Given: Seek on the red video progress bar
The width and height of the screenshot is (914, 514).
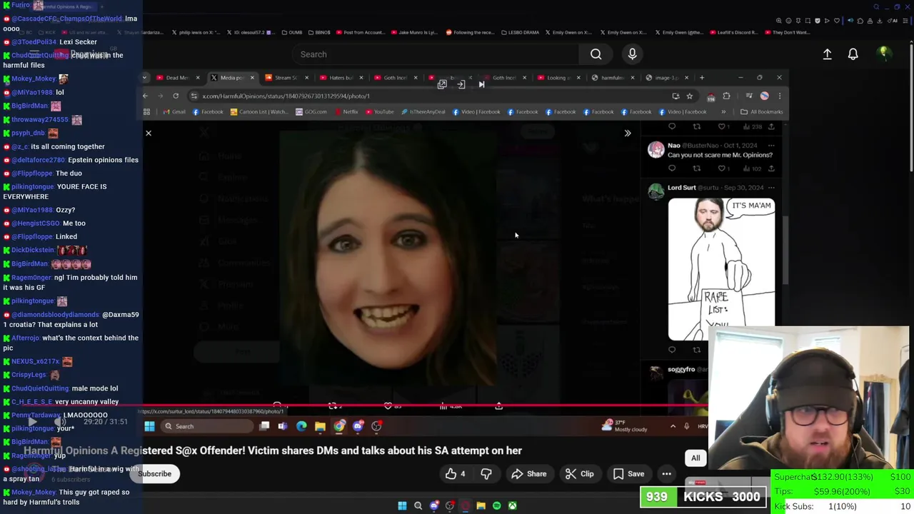Looking at the screenshot, I should coord(426,405).
